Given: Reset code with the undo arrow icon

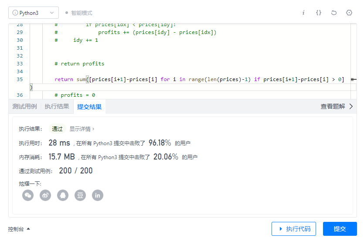Looking at the screenshot, I should pyautogui.click(x=334, y=13).
